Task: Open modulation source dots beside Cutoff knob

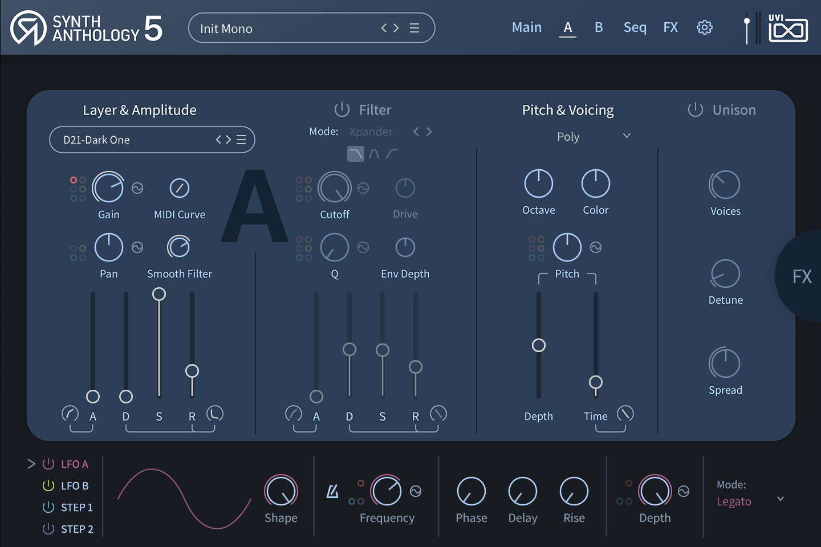Action: [304, 189]
